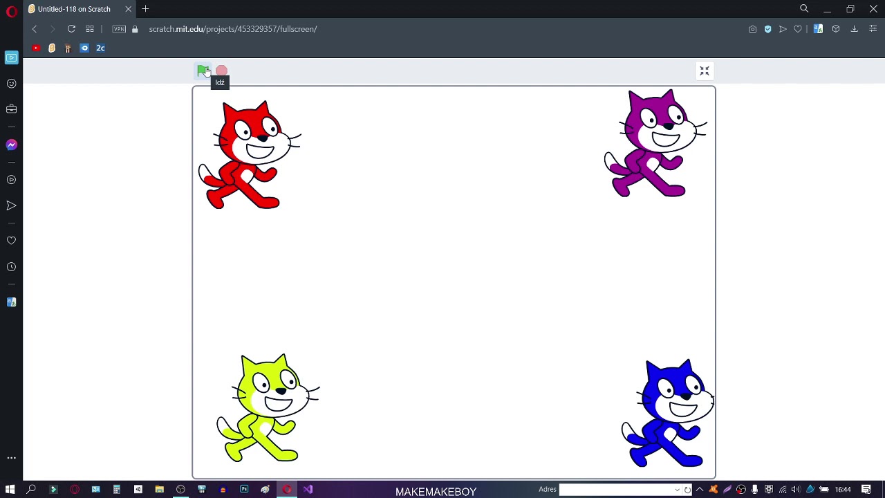Open Wi-Fi network settings in tray
Screen dimensions: 885x498
click(x=782, y=490)
